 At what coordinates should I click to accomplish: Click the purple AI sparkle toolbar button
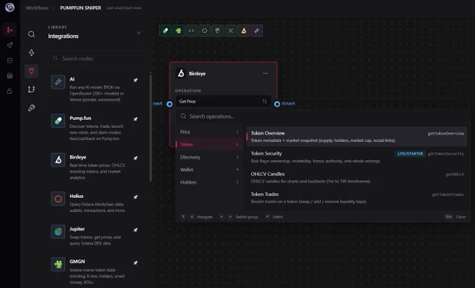[x=257, y=31]
